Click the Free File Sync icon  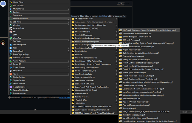[x=10, y=6]
